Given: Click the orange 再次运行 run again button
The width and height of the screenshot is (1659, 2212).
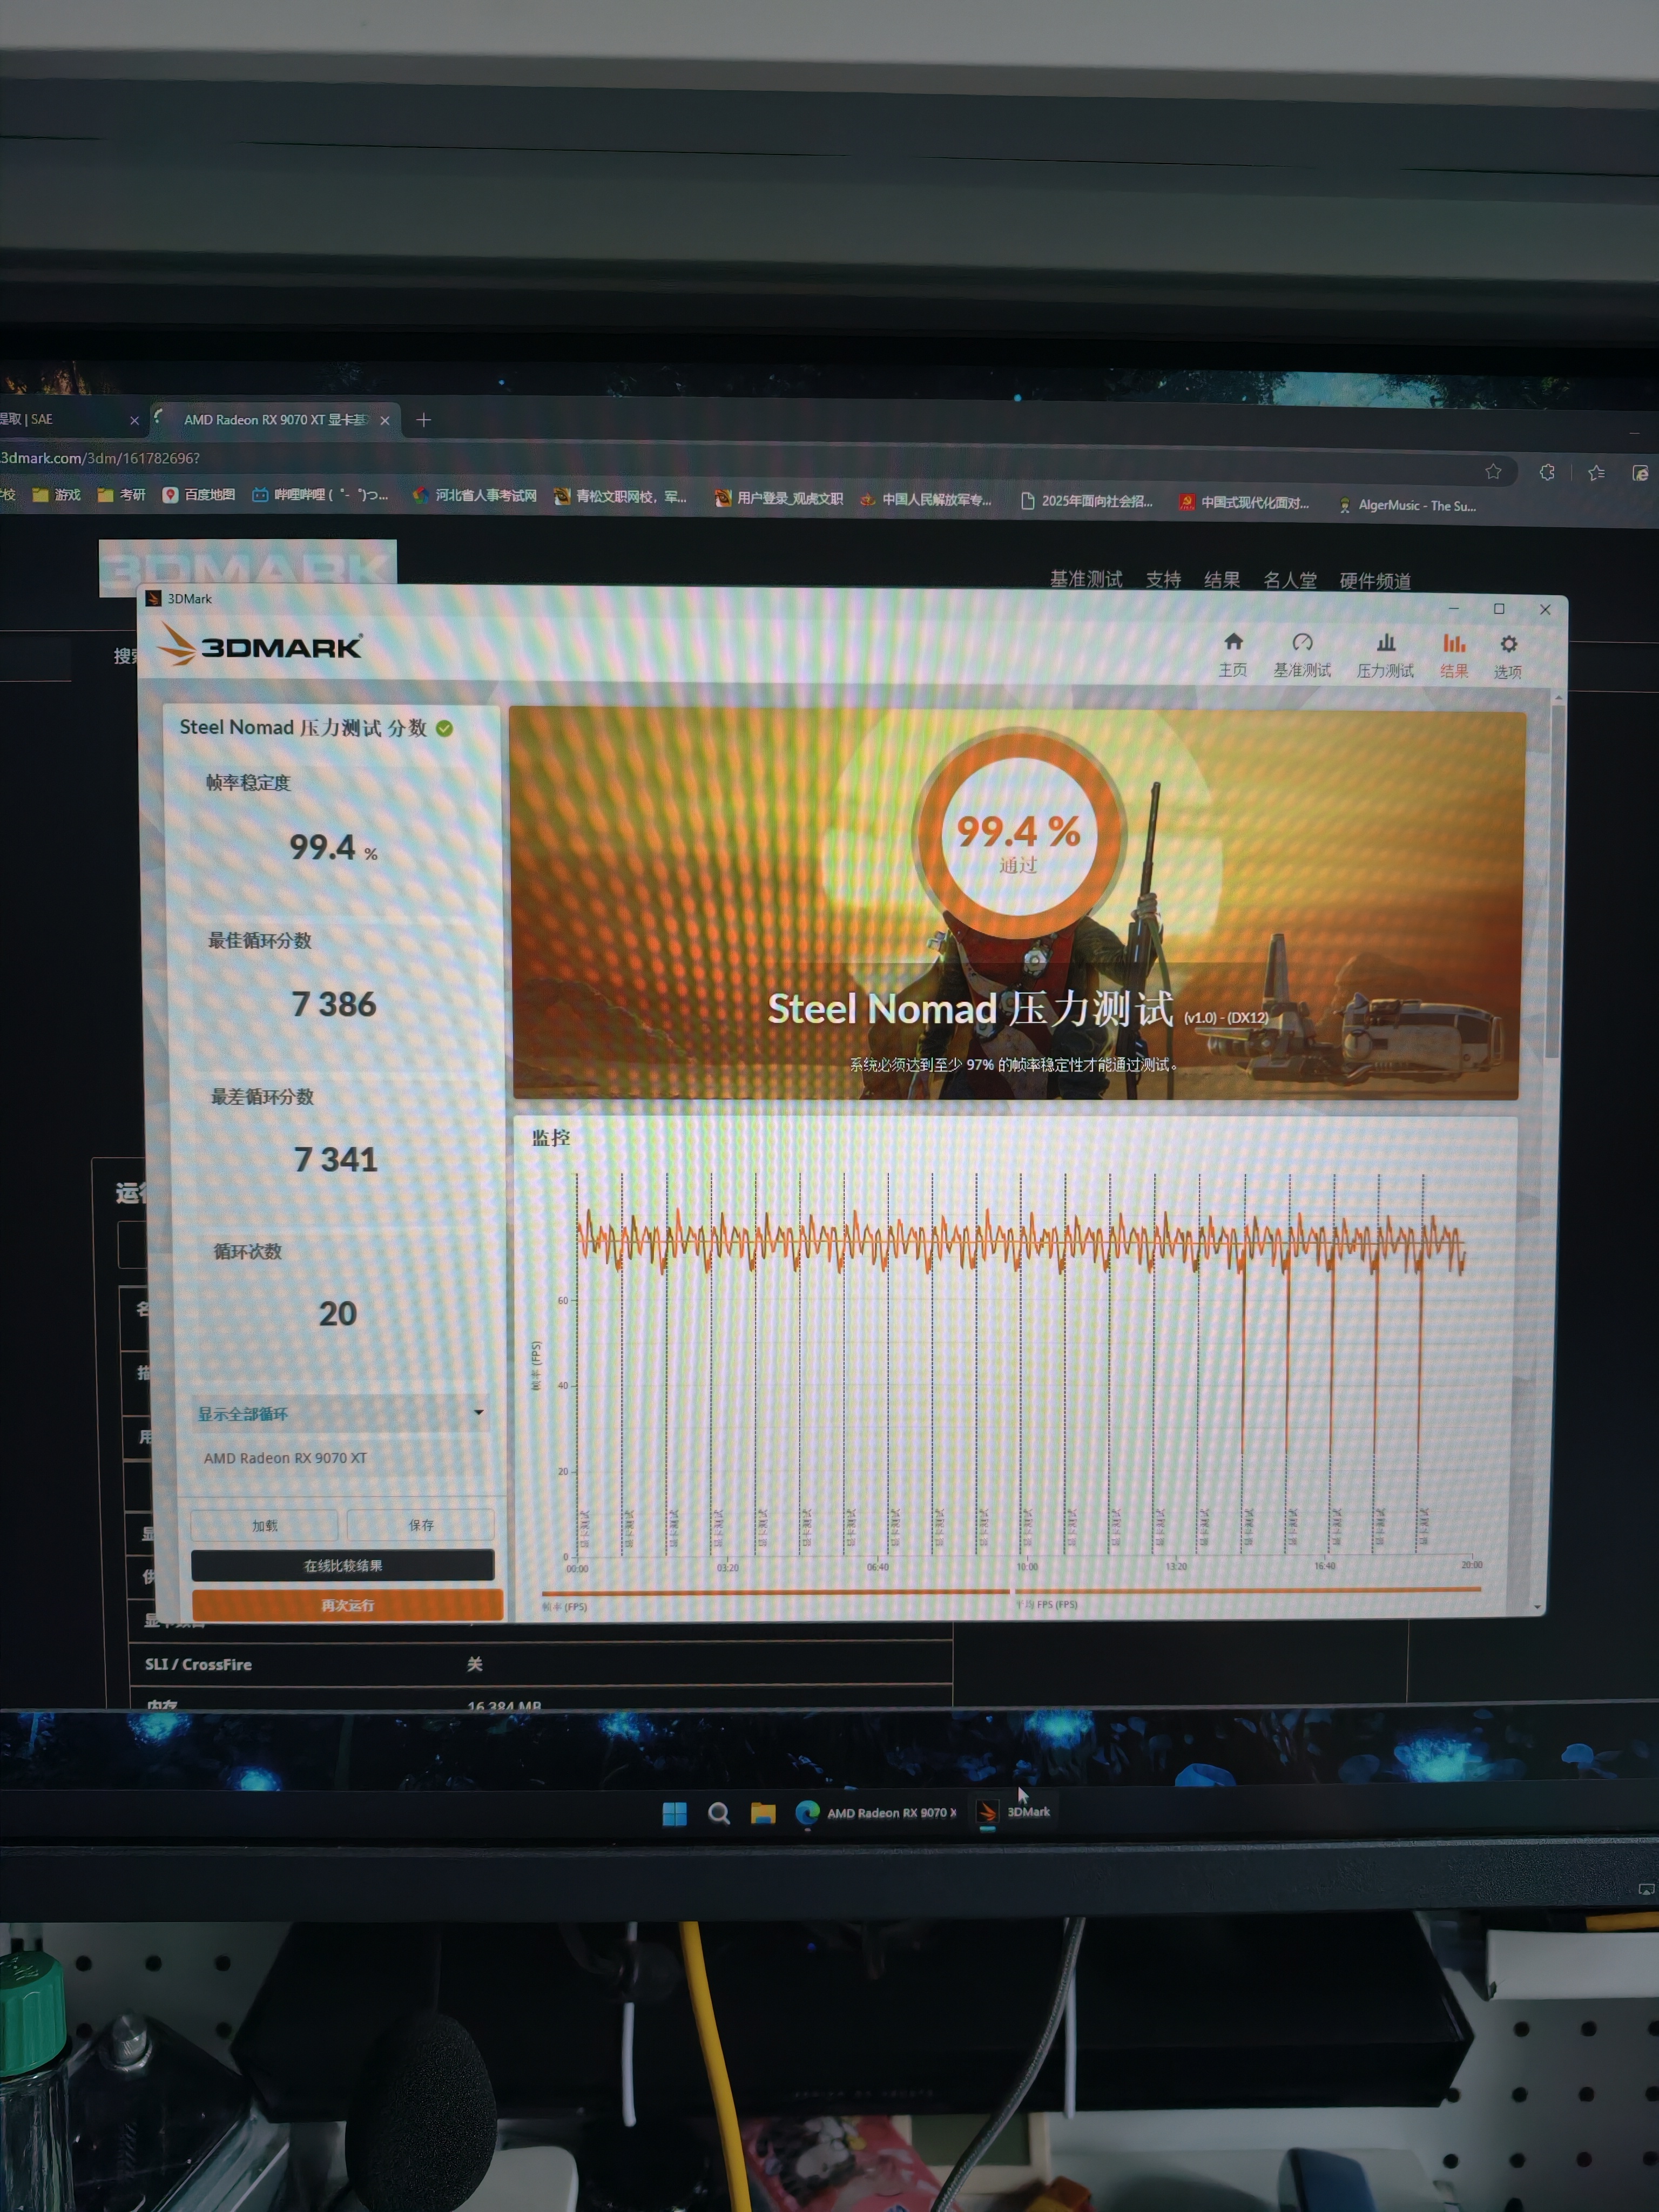Looking at the screenshot, I should tap(347, 1605).
